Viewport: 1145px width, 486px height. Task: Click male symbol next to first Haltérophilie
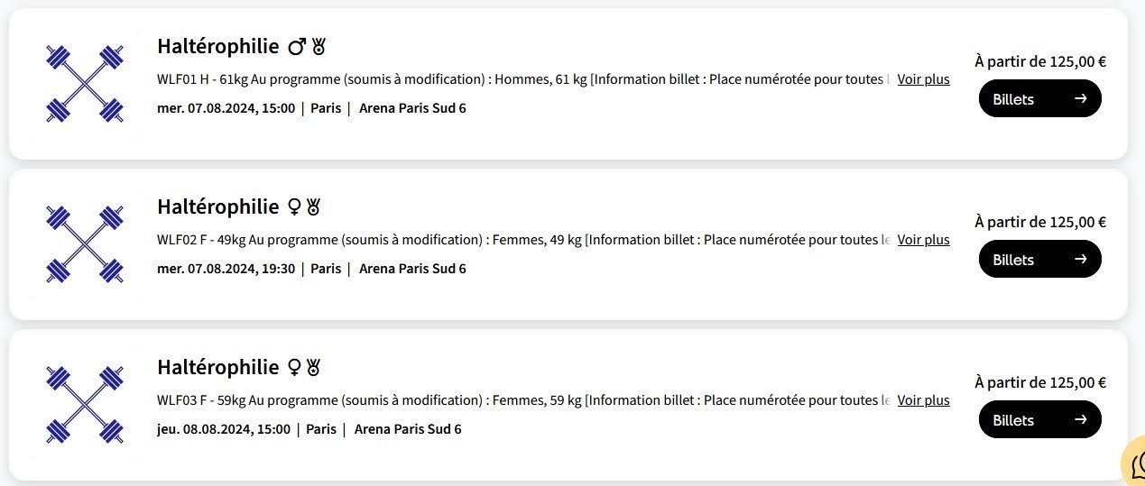(x=297, y=46)
